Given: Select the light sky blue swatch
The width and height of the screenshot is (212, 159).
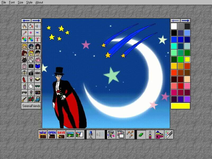Looking at the screenshot, I should pyautogui.click(x=187, y=33).
